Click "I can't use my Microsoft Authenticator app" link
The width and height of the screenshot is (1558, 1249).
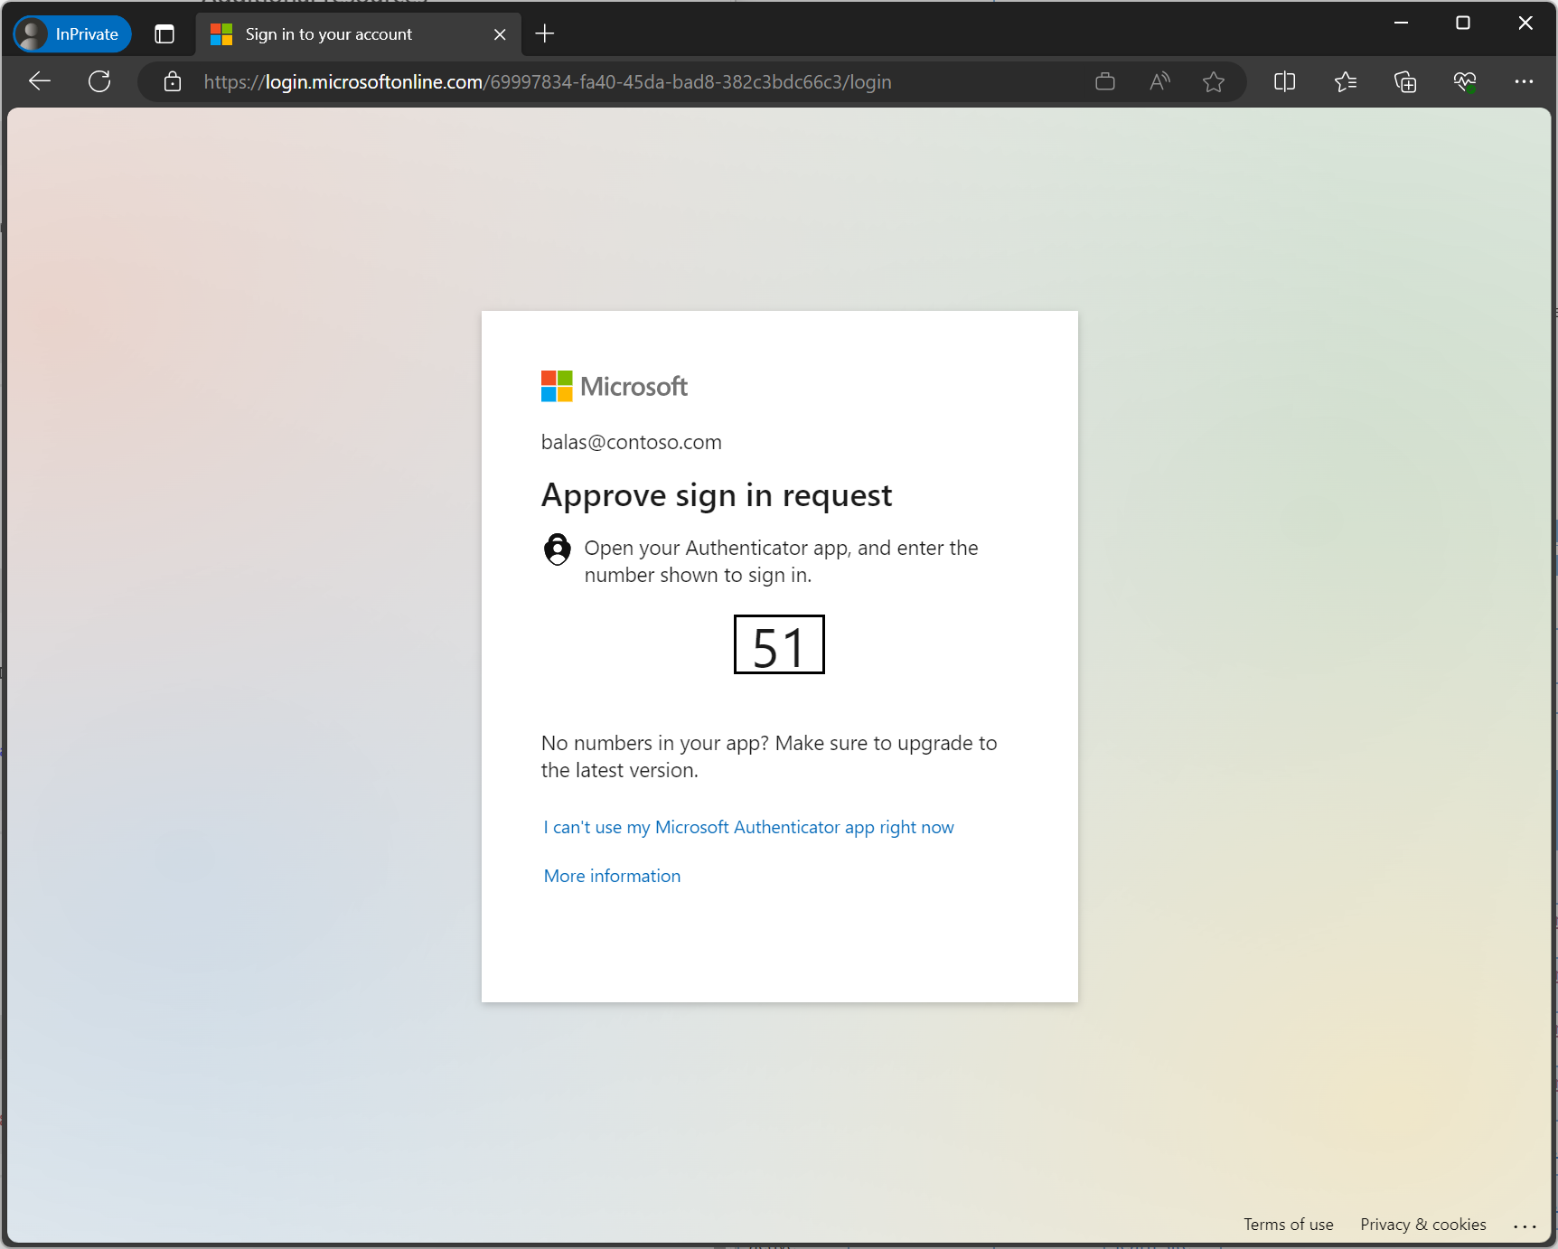tap(748, 827)
